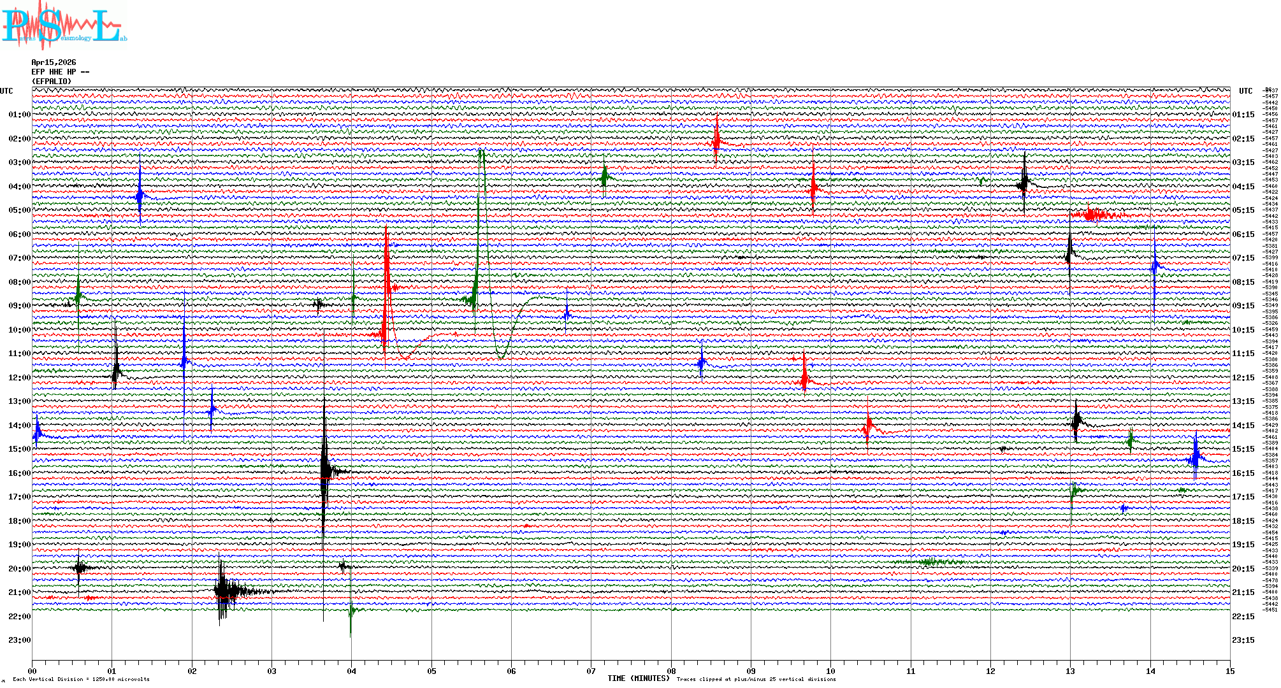Click the large black event on 21:00 trace
Image resolution: width=1281 pixels, height=688 pixels.
coord(224,591)
